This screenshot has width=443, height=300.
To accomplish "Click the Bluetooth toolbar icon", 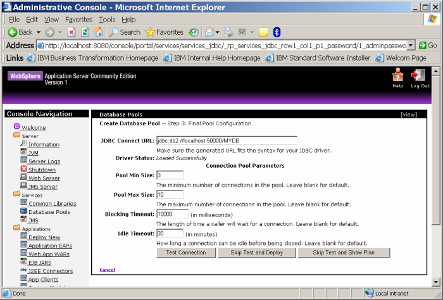I will [x=277, y=32].
